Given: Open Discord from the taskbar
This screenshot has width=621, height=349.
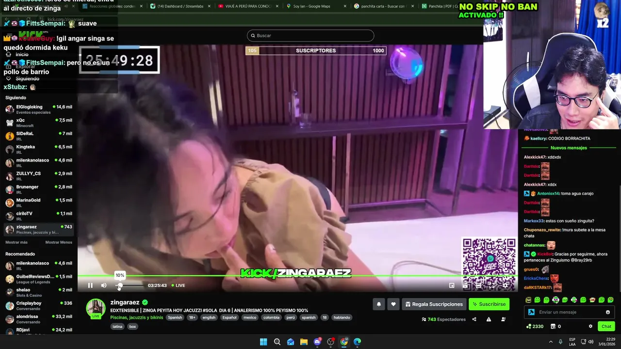Looking at the screenshot, I should pos(317,342).
